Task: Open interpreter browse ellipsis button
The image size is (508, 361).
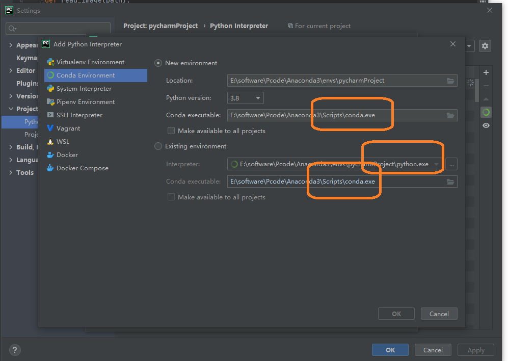Action: coord(451,165)
